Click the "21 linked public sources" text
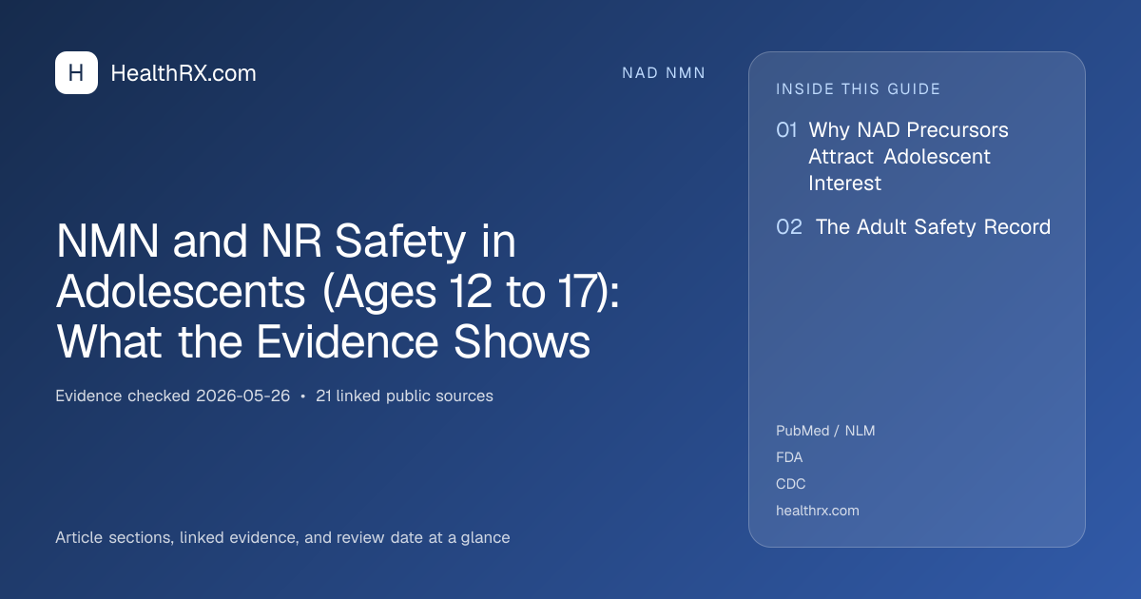This screenshot has width=1141, height=599. pyautogui.click(x=404, y=396)
